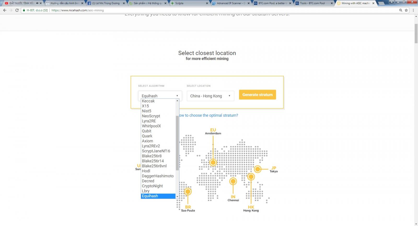
Task: Mute the ĐẤT NƯỚC TÌNH YÊU tab audio
Action: click(37, 3)
